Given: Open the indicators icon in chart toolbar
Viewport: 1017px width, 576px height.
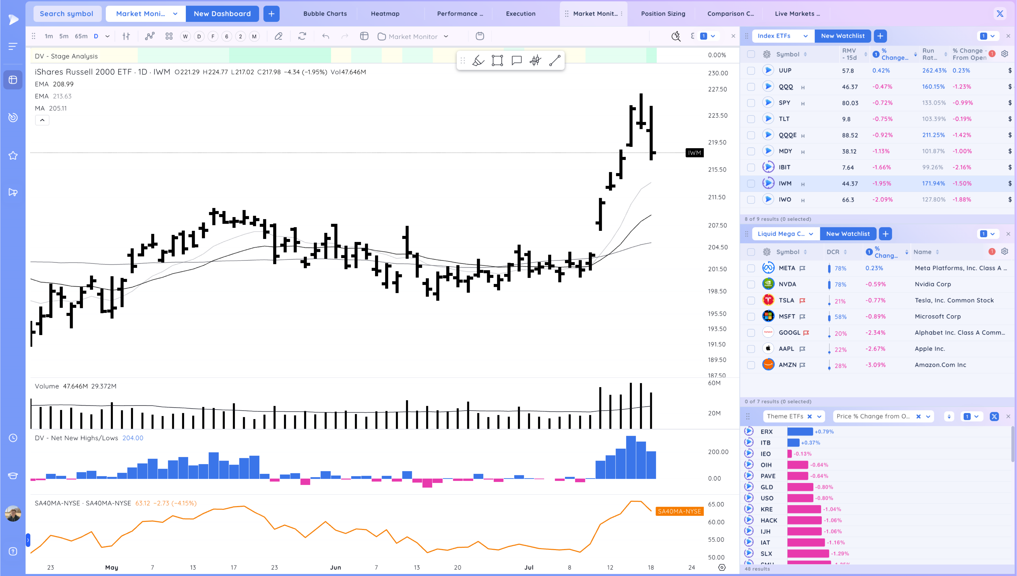Looking at the screenshot, I should [x=149, y=36].
